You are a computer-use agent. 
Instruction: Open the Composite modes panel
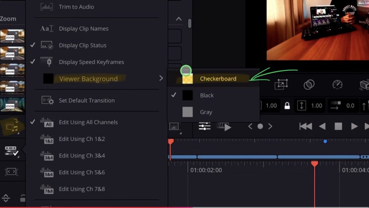tap(310, 83)
